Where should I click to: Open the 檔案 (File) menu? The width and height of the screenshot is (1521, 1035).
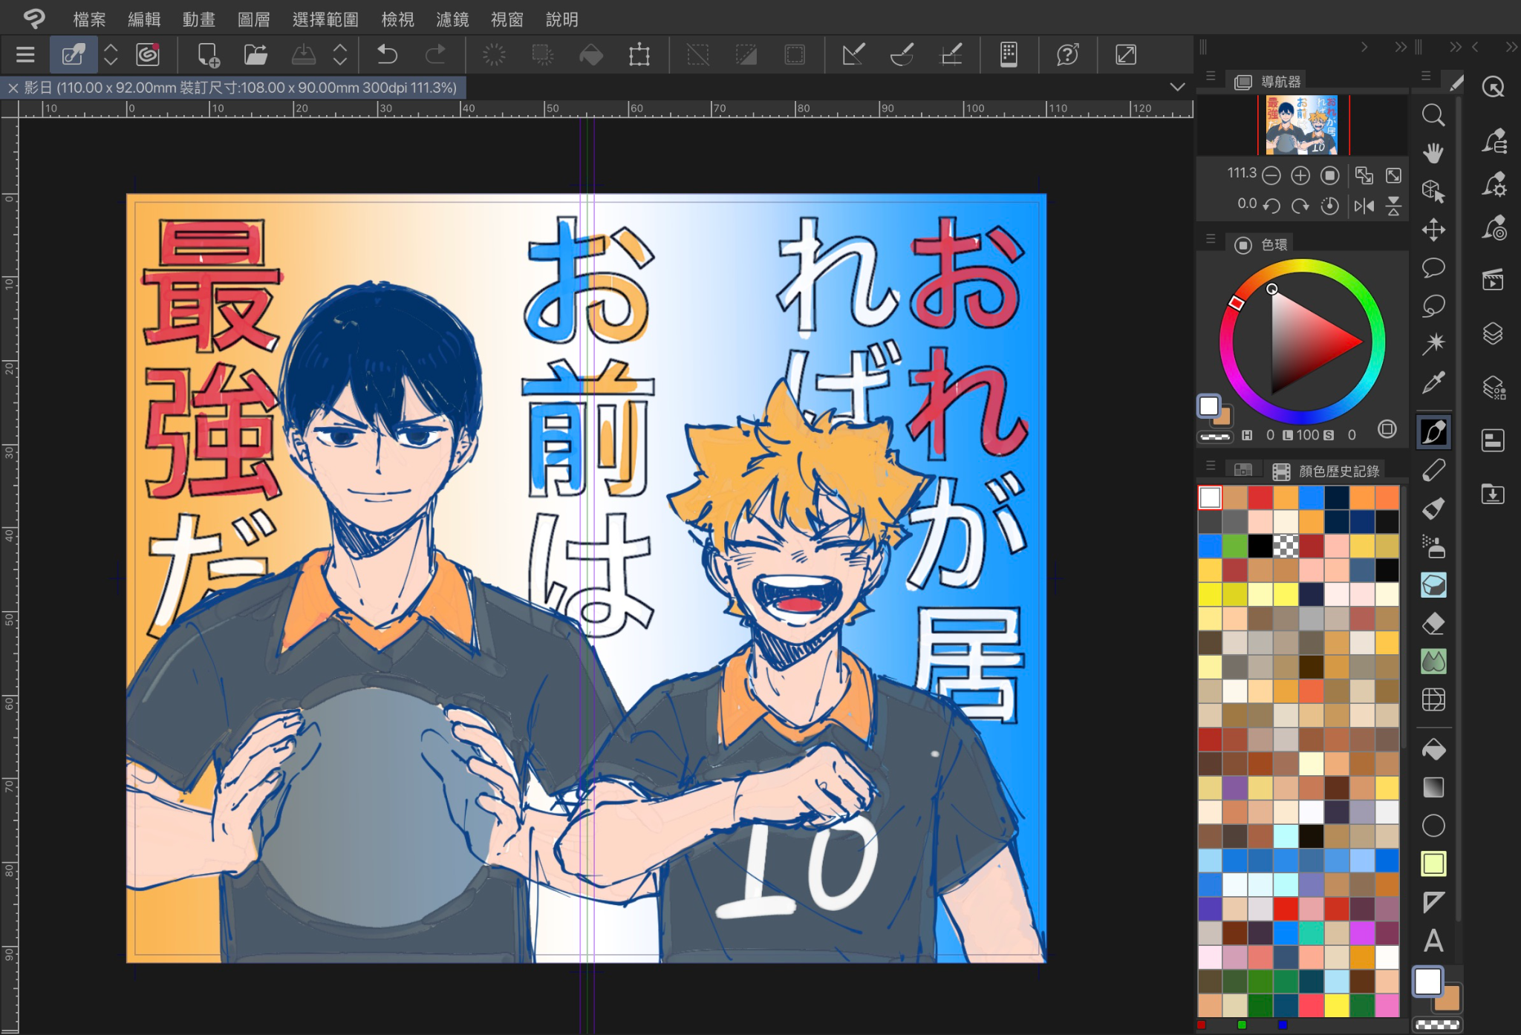(x=89, y=19)
